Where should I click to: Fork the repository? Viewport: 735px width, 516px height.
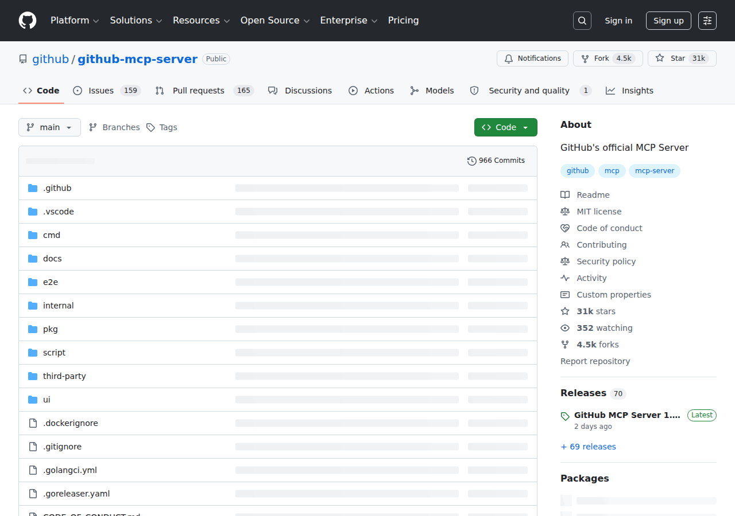[x=608, y=58]
